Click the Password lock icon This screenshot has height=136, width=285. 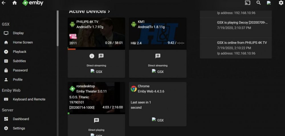click(6, 70)
